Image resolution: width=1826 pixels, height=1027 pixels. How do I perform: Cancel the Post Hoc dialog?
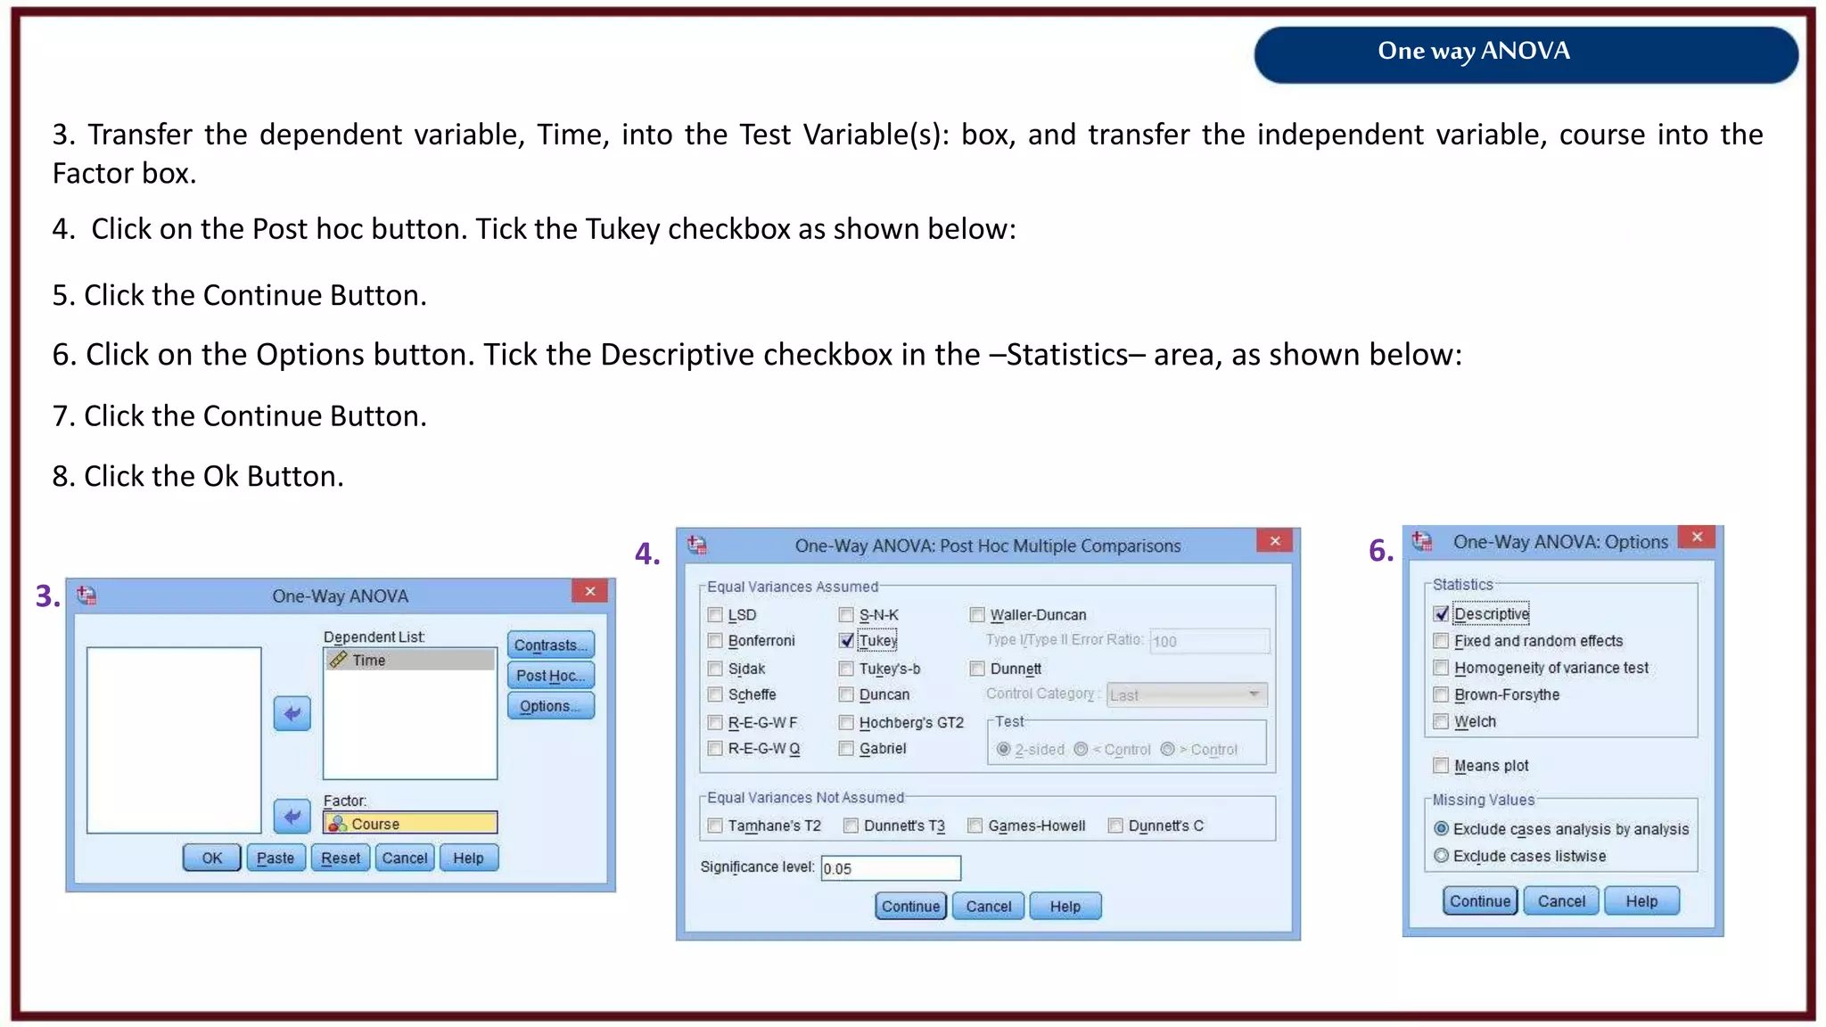coord(988,906)
